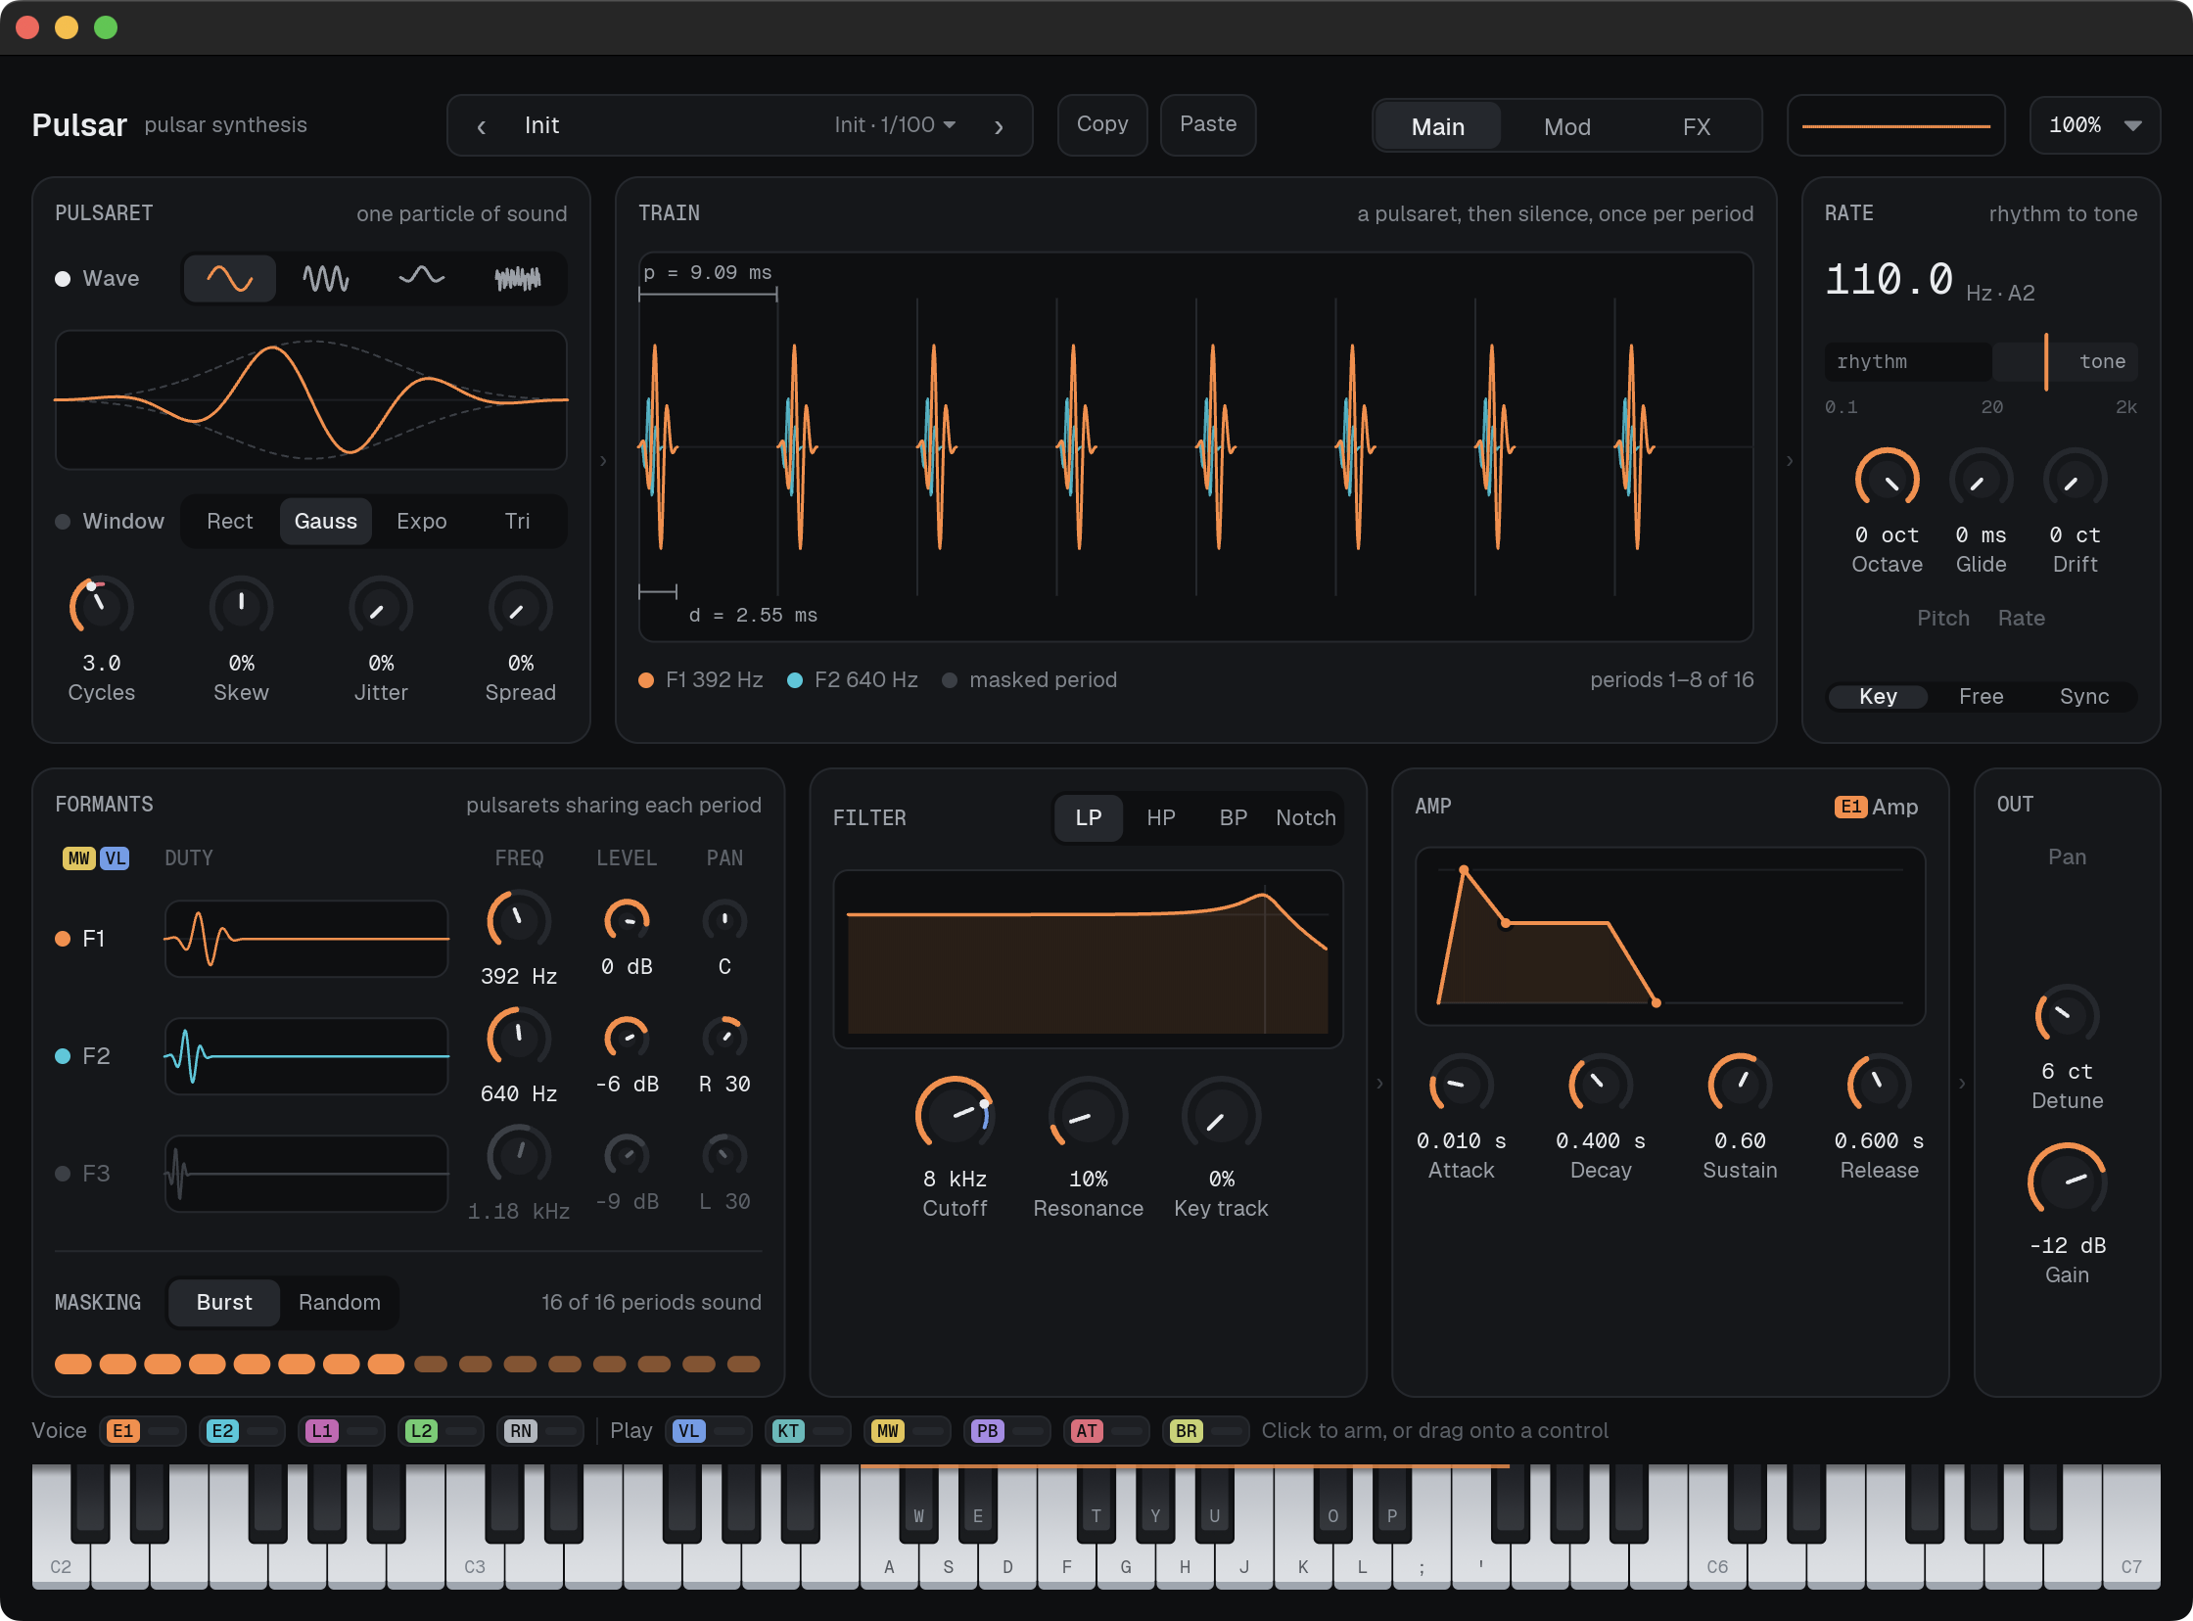Click chevron between Pulsaret and Train panels
This screenshot has width=2193, height=1621.
point(603,460)
